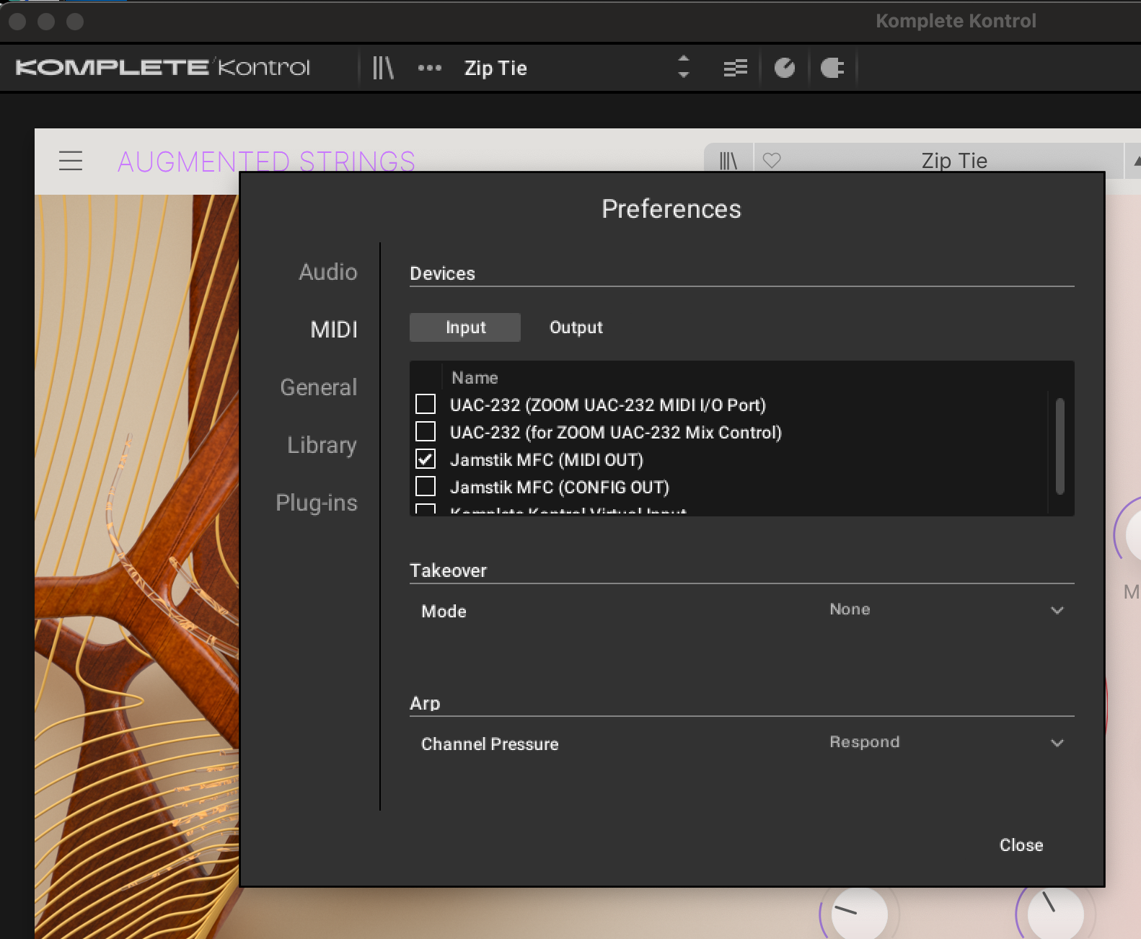
Task: Click the knob/perform panel icon in header
Action: coord(785,68)
